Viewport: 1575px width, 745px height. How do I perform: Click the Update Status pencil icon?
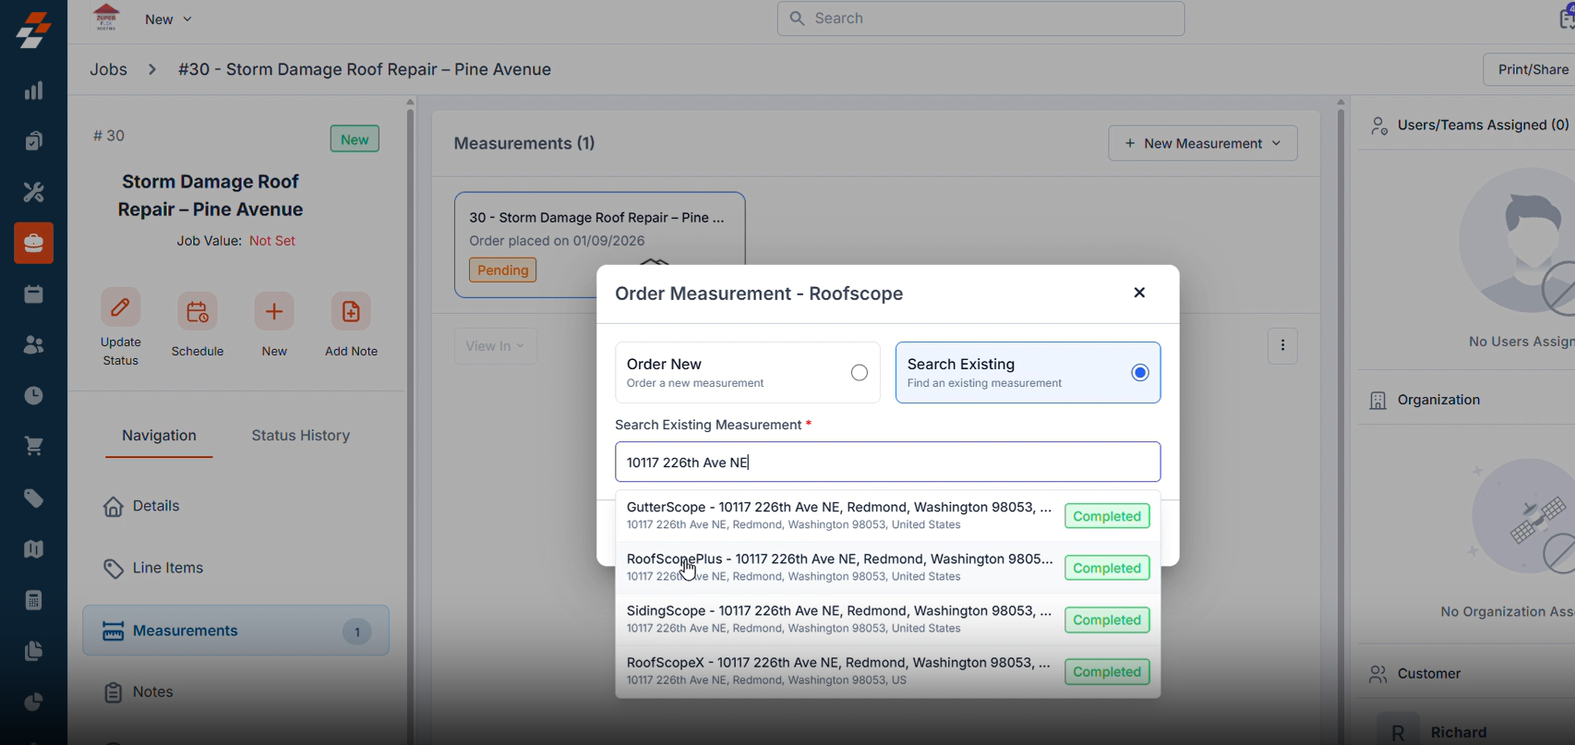120,309
